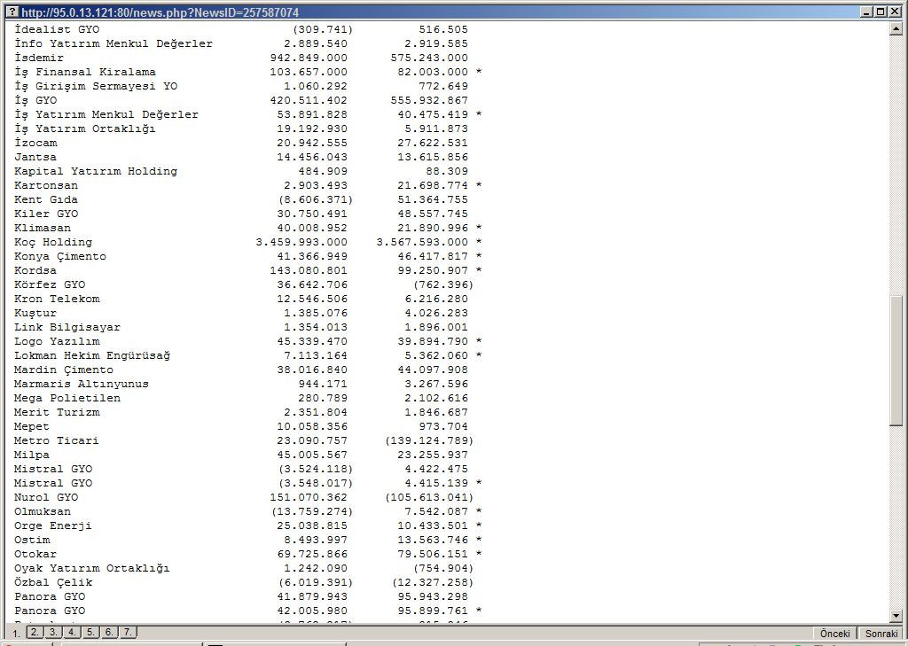Screen dimensions: 908x646
Task: Click Lokman Hekim Engürüsağ
Action: click(92, 355)
